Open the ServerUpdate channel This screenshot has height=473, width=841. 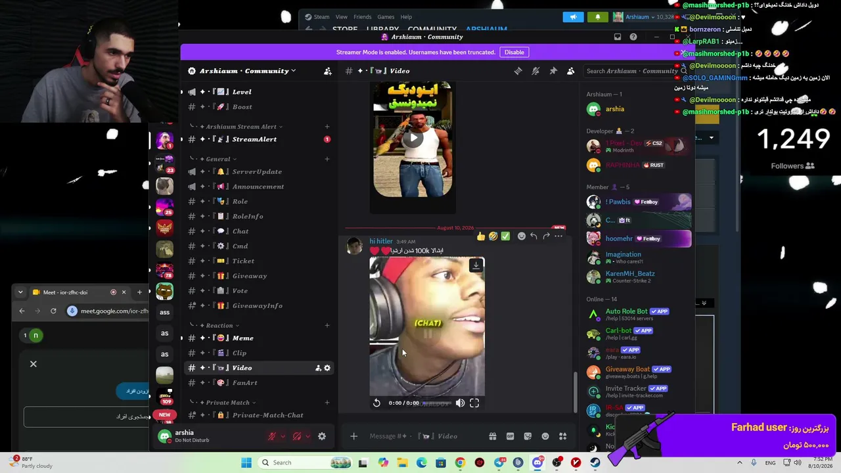pyautogui.click(x=258, y=171)
